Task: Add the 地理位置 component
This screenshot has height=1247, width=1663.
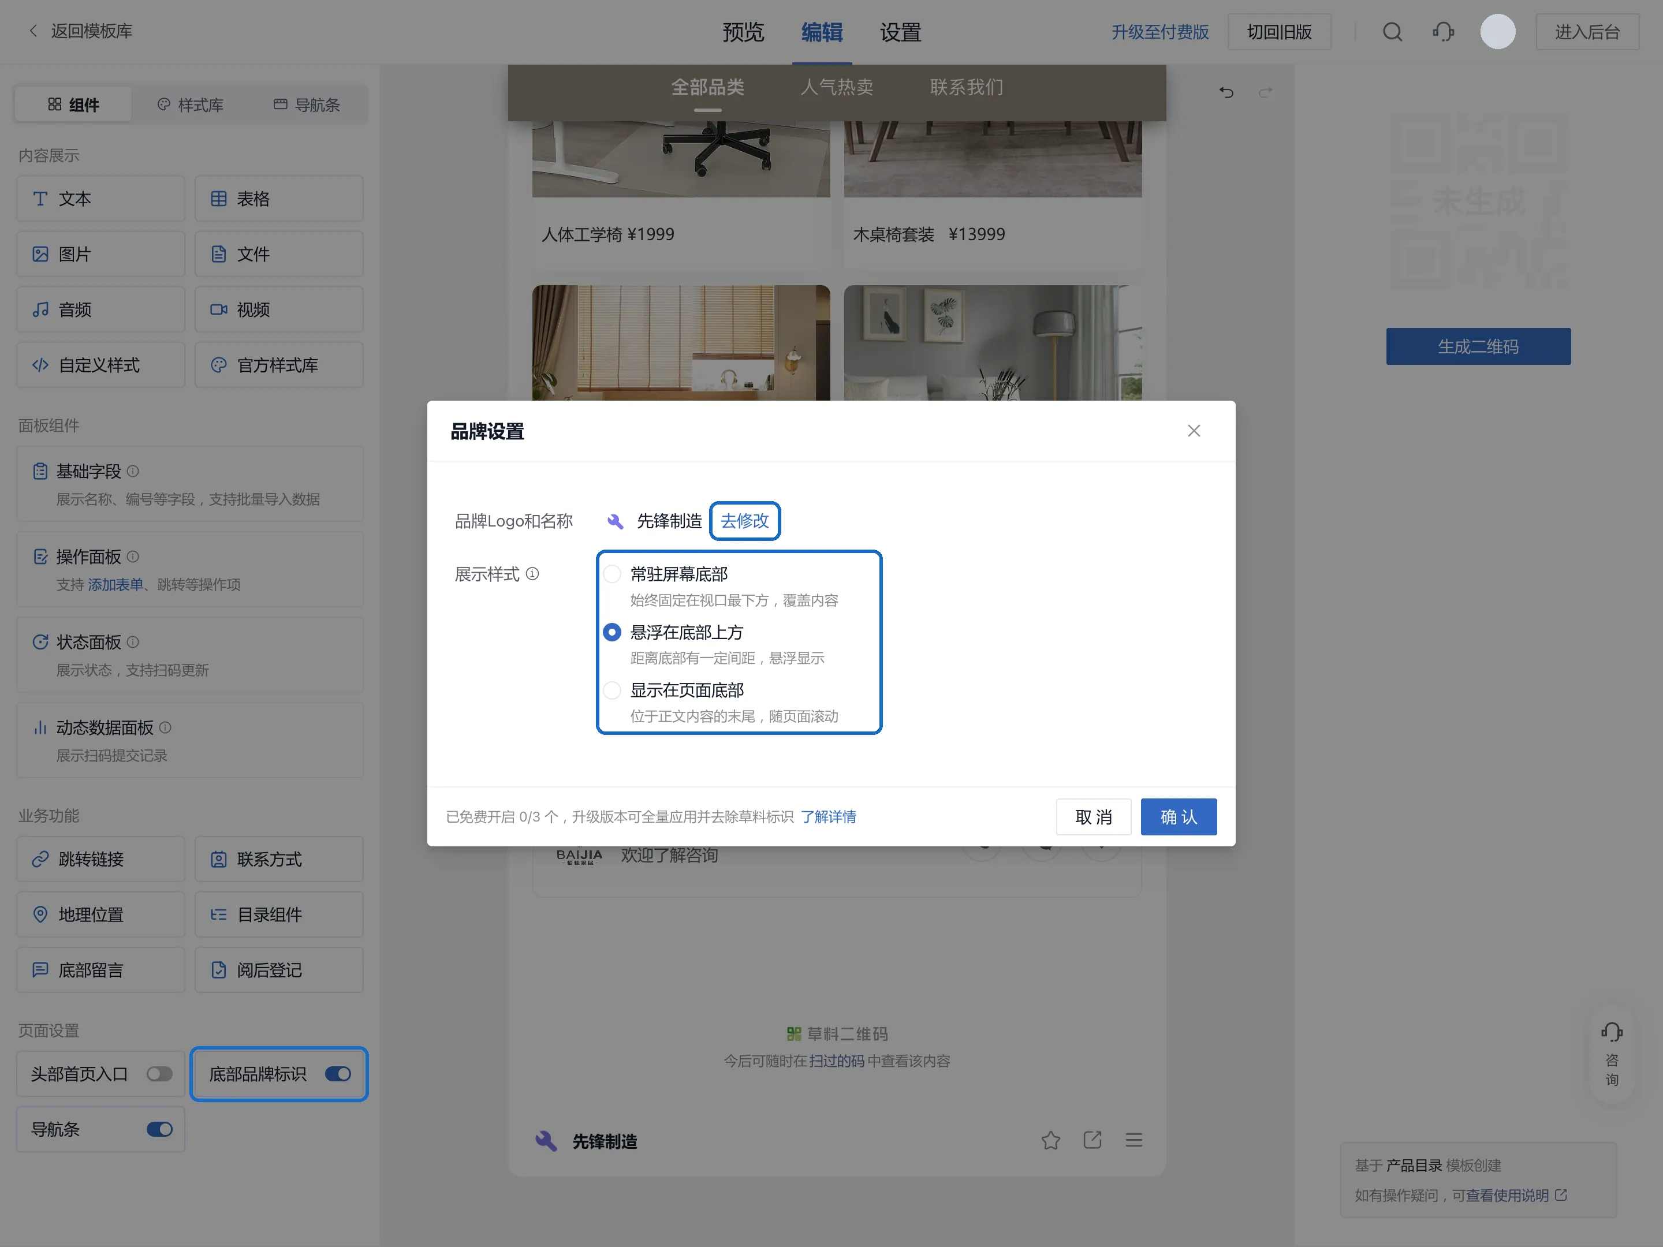Action: click(x=100, y=915)
